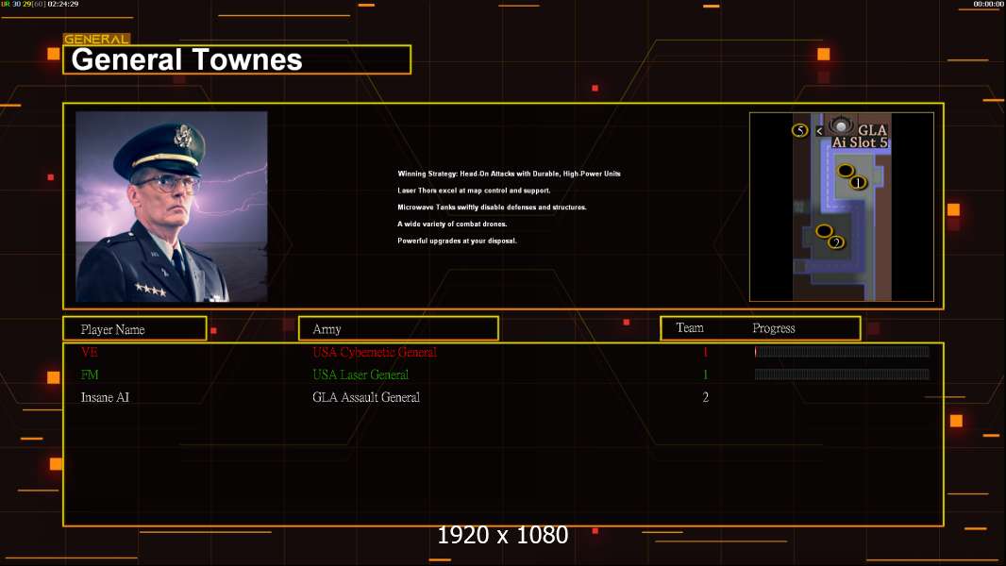1006x566 pixels.
Task: Select start position marker 2 on map
Action: [835, 242]
